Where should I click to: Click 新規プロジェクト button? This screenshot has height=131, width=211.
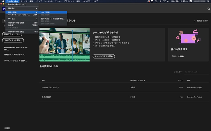12,34
